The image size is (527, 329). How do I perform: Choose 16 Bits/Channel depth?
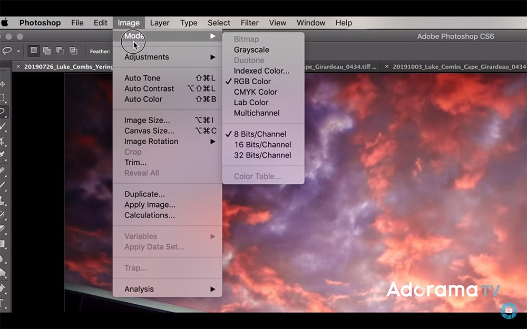pos(262,144)
